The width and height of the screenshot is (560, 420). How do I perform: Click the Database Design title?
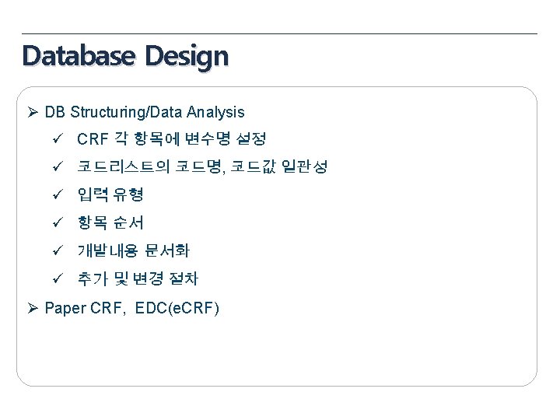(125, 56)
